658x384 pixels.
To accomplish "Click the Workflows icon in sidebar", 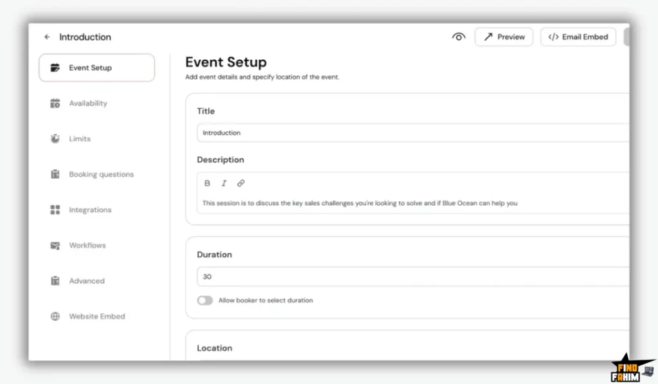I will [55, 246].
